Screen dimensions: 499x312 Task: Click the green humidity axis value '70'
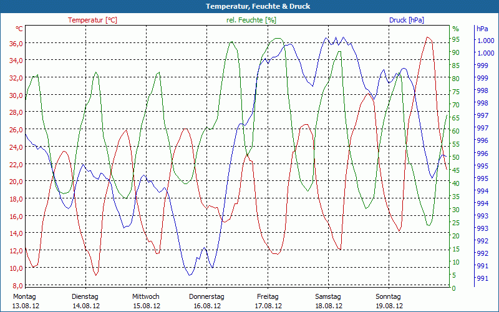click(x=456, y=105)
